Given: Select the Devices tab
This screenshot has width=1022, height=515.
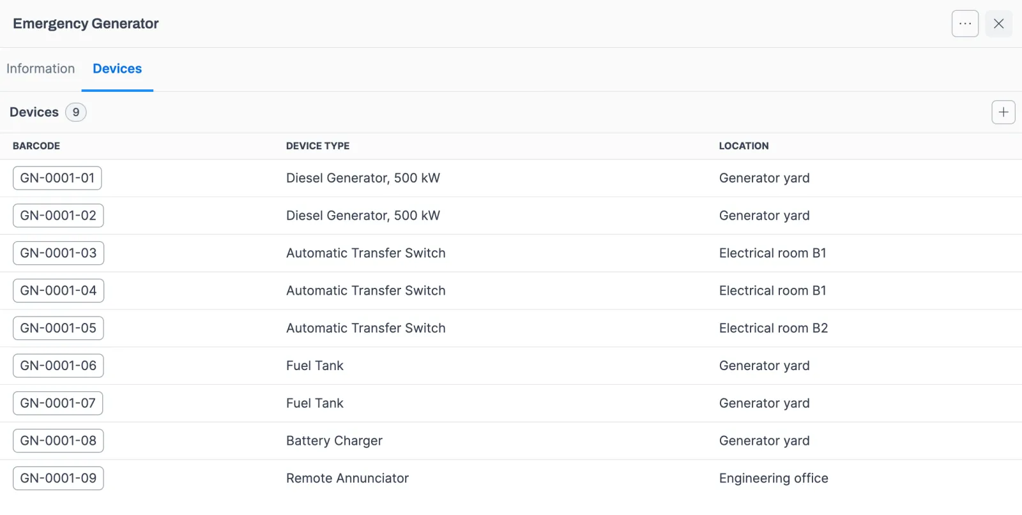Looking at the screenshot, I should tap(118, 69).
